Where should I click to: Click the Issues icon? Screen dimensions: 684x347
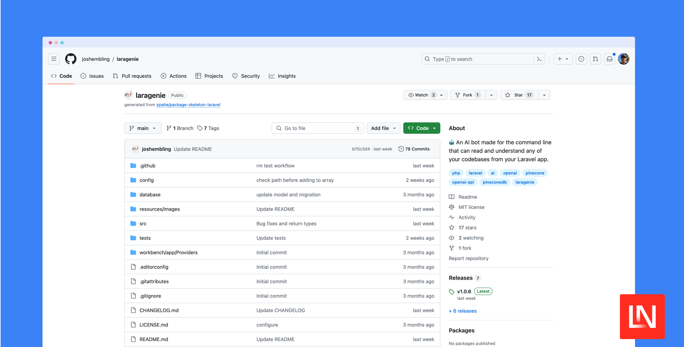pos(83,76)
